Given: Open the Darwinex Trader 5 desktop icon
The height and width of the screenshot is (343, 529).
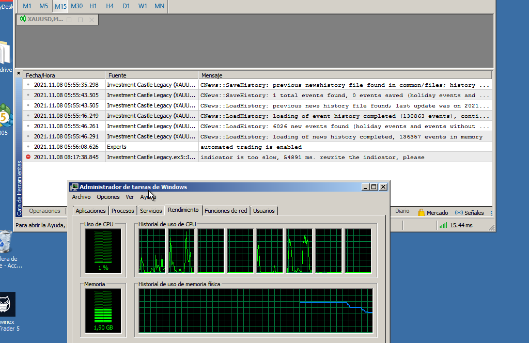Looking at the screenshot, I should pyautogui.click(x=6, y=305).
